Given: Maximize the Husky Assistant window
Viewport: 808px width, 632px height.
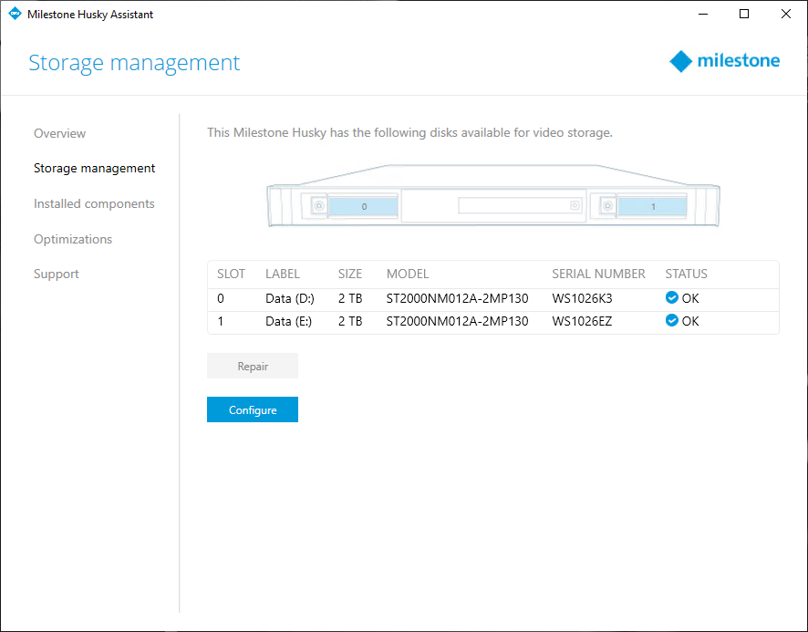Looking at the screenshot, I should [x=744, y=14].
